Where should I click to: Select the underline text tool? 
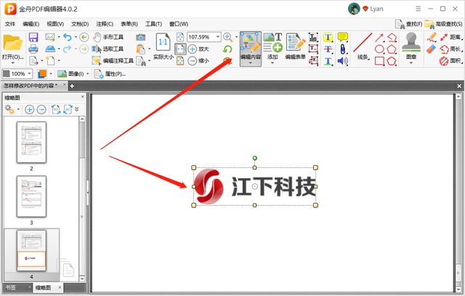pos(328,61)
